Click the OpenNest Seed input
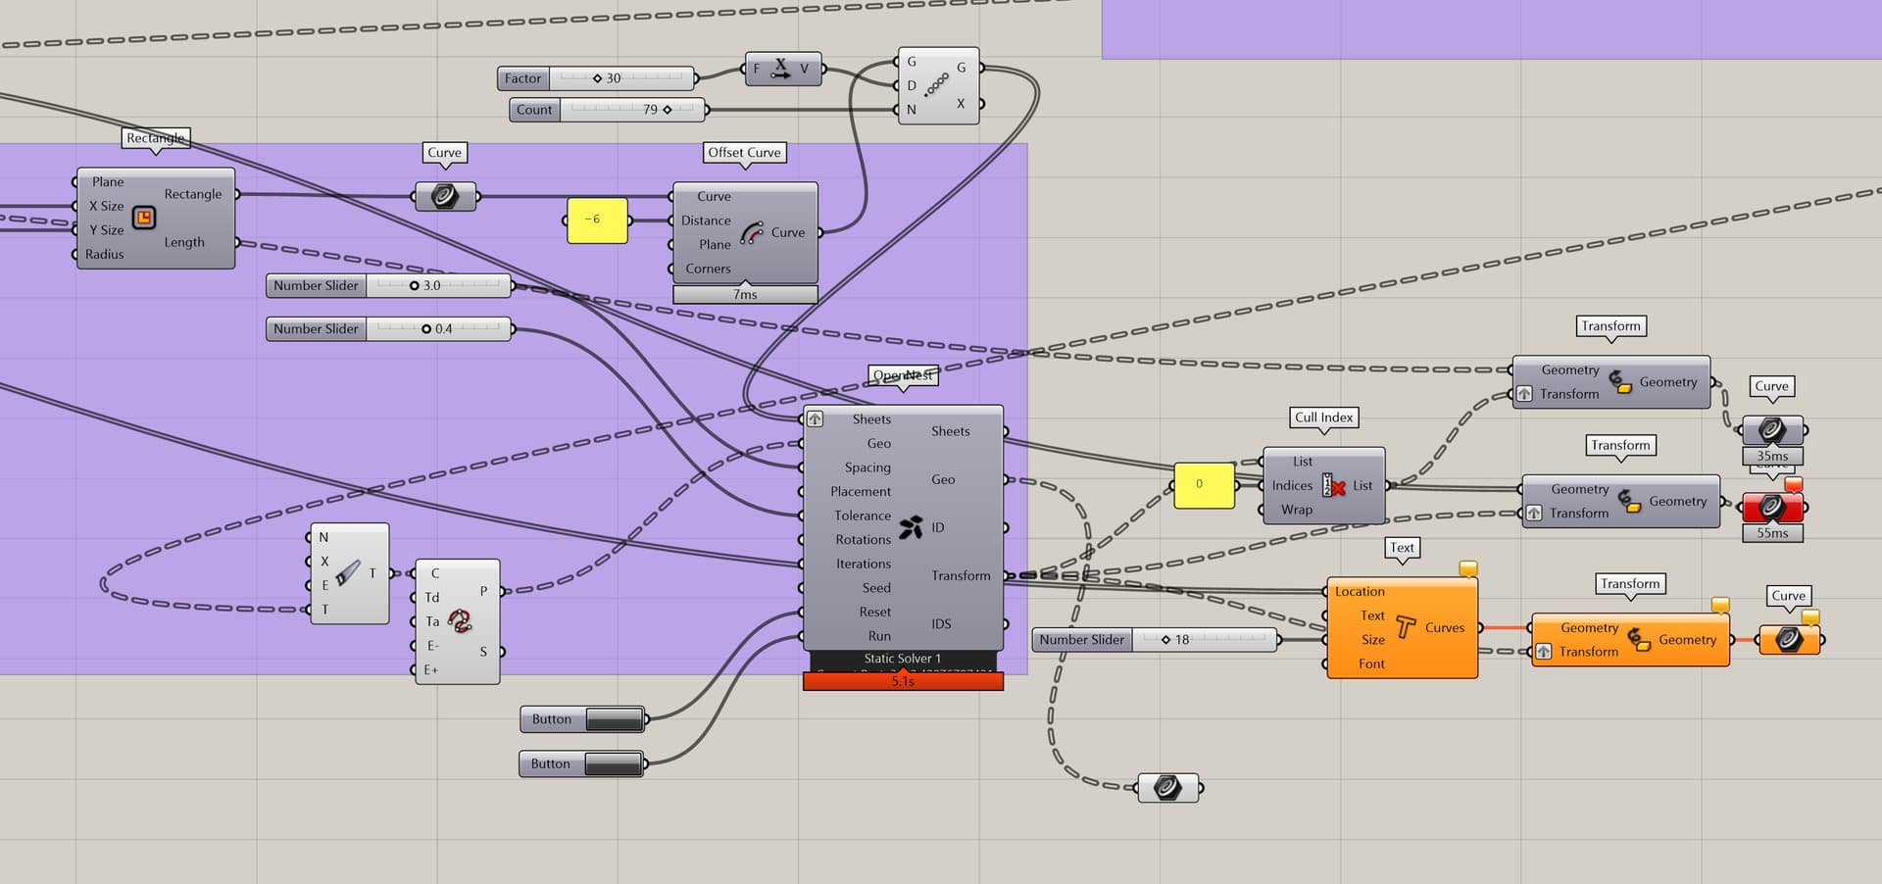1882x884 pixels. (876, 588)
